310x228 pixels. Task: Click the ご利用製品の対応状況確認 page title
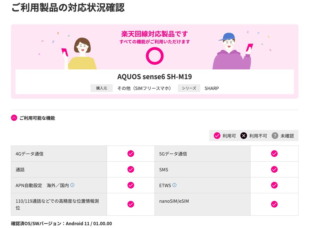tap(68, 8)
